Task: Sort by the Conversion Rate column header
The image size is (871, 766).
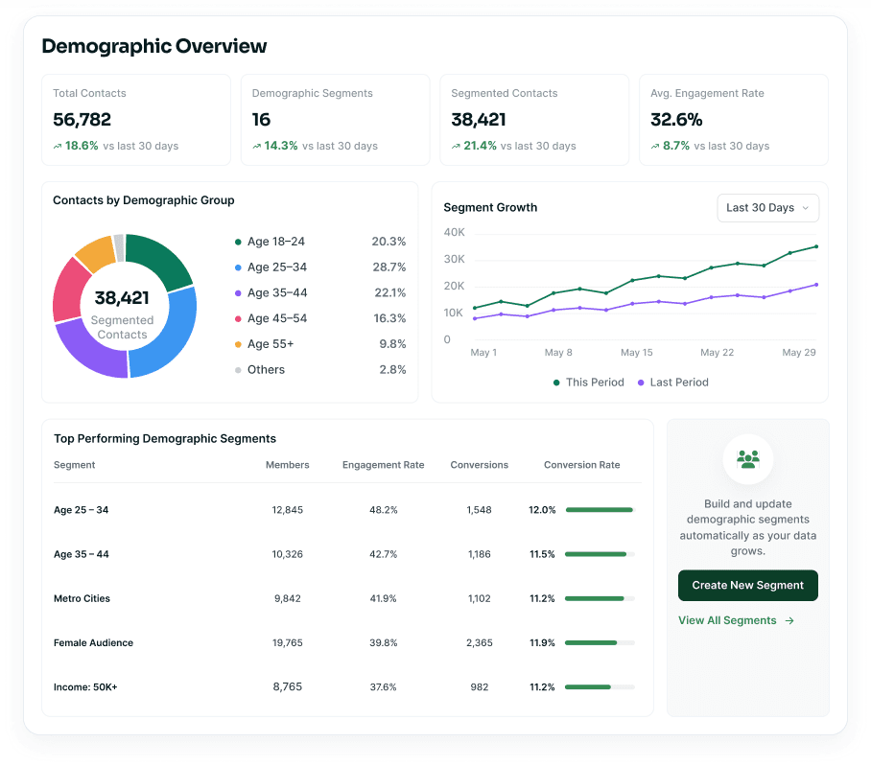Action: (581, 465)
